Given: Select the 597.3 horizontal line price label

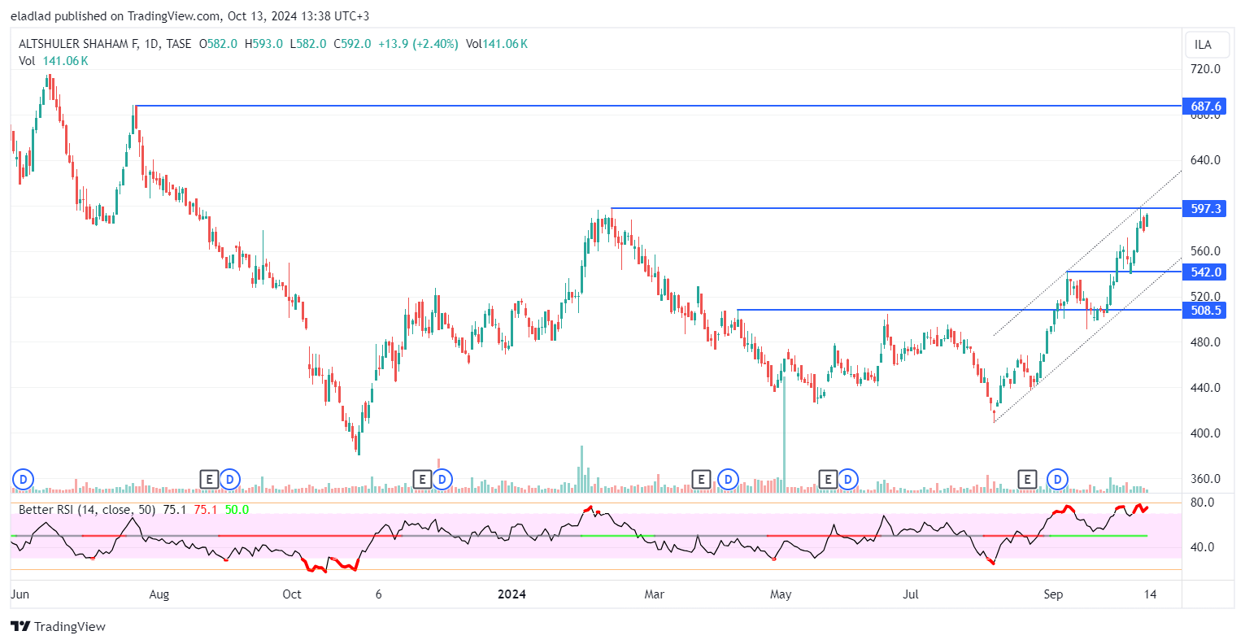Looking at the screenshot, I should (x=1205, y=209).
